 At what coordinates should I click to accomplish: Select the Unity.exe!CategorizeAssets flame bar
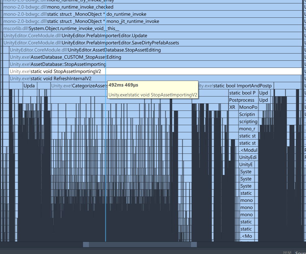tap(79, 86)
